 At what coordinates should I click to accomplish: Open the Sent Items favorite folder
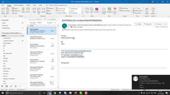5,26
